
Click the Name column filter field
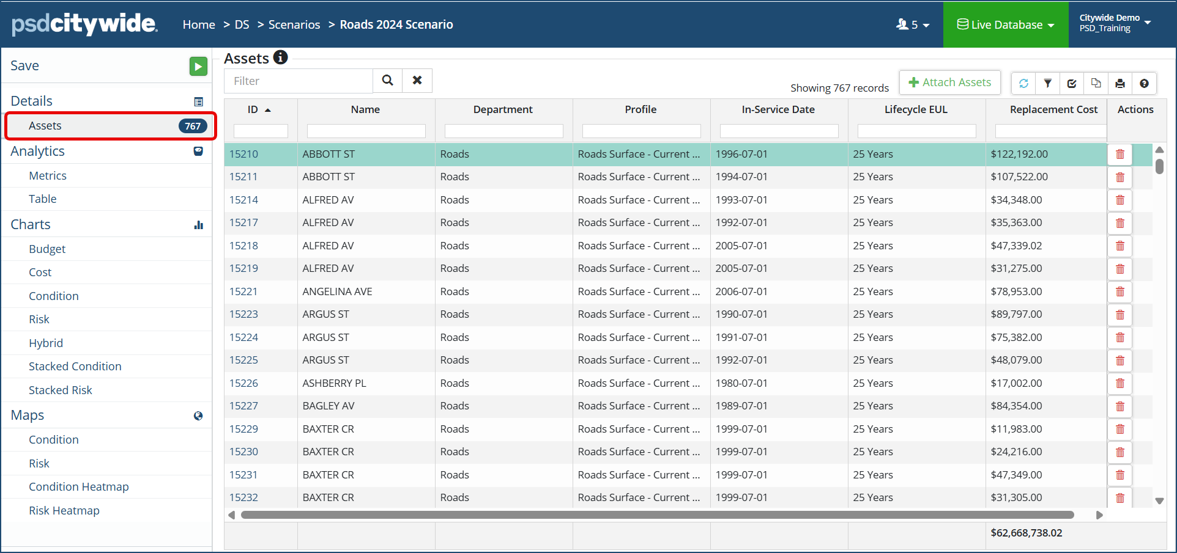(x=366, y=131)
